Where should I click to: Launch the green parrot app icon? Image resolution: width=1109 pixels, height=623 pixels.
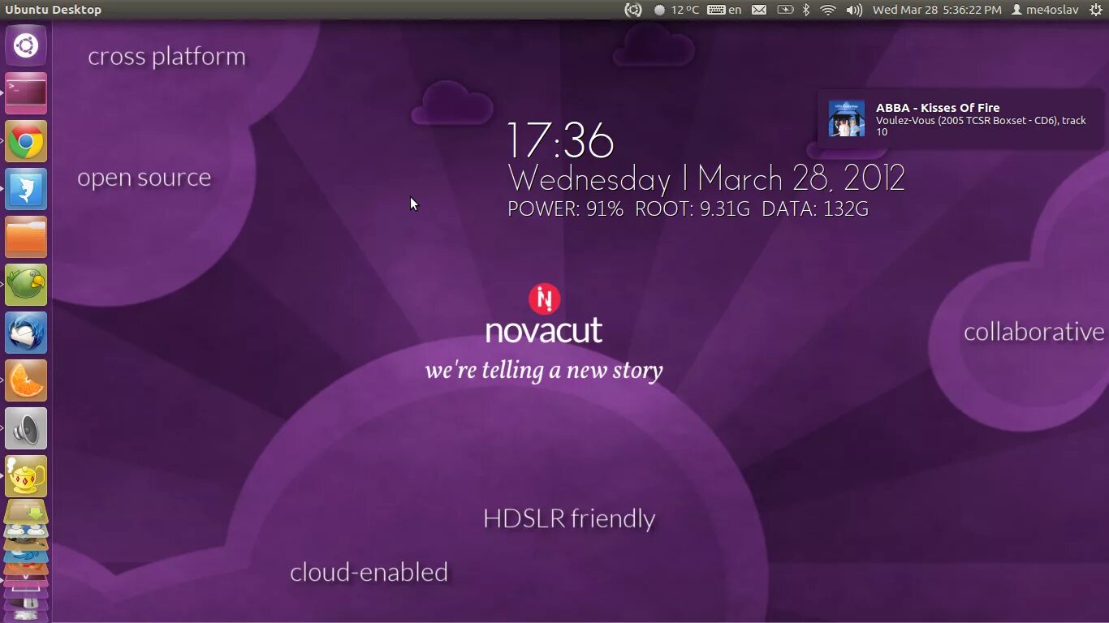pyautogui.click(x=26, y=285)
